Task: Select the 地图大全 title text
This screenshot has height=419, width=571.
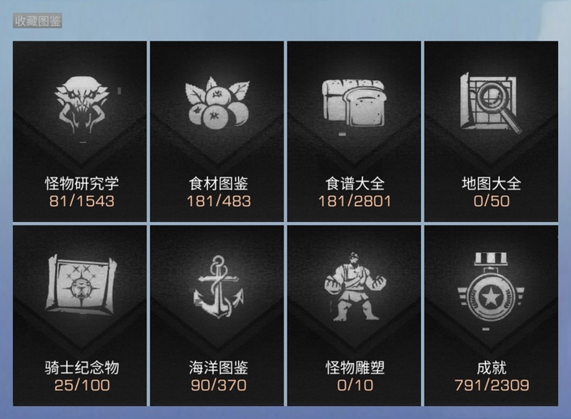Action: [x=492, y=183]
